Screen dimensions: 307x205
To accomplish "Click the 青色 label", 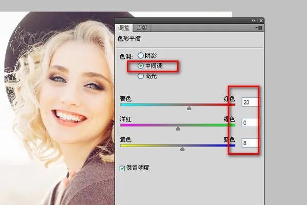I will tap(125, 98).
